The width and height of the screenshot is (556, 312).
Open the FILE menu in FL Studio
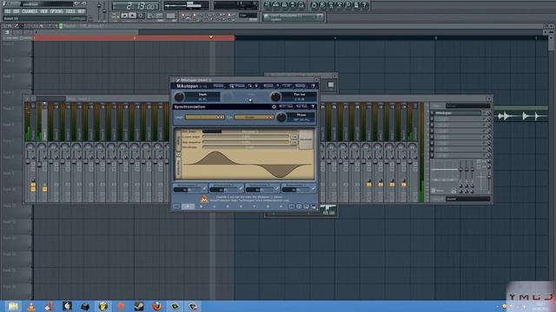coord(8,11)
